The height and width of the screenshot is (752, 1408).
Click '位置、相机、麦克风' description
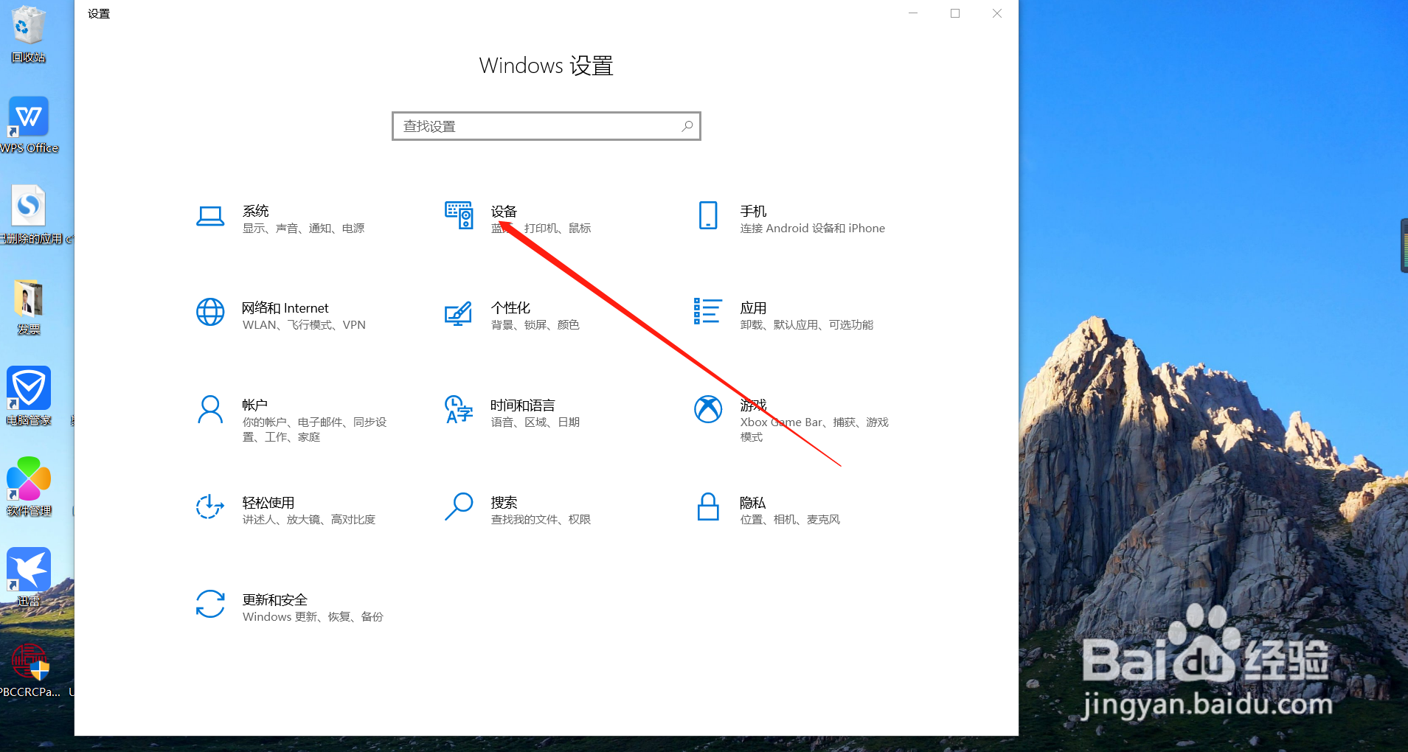(x=790, y=520)
